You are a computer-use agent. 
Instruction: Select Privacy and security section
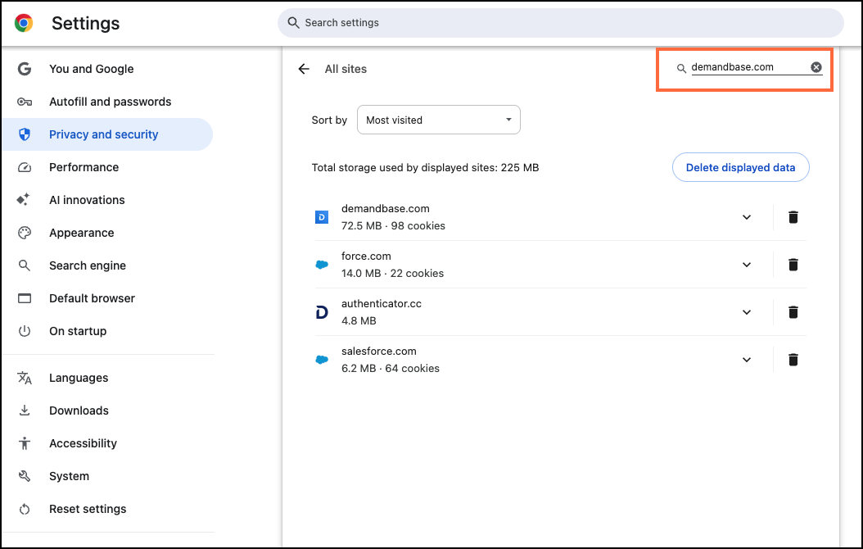(107, 134)
